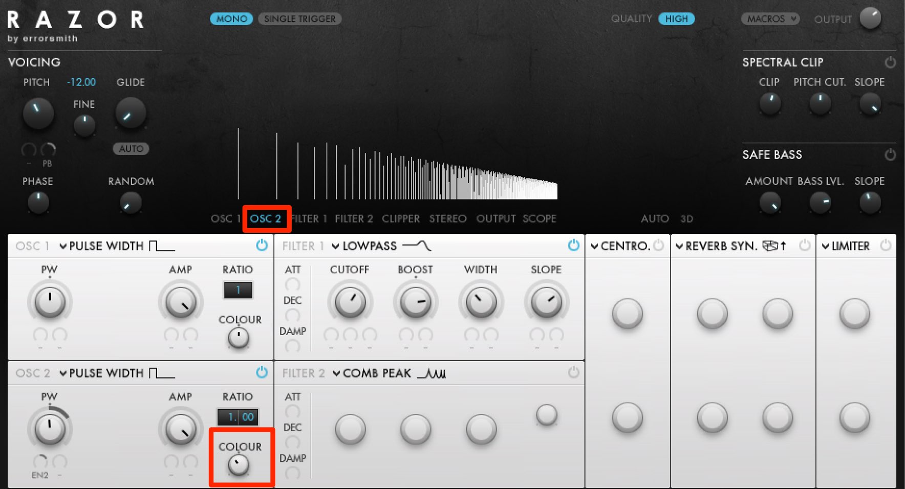Image resolution: width=905 pixels, height=489 pixels.
Task: Toggle the Centro. effect power icon
Action: [659, 246]
